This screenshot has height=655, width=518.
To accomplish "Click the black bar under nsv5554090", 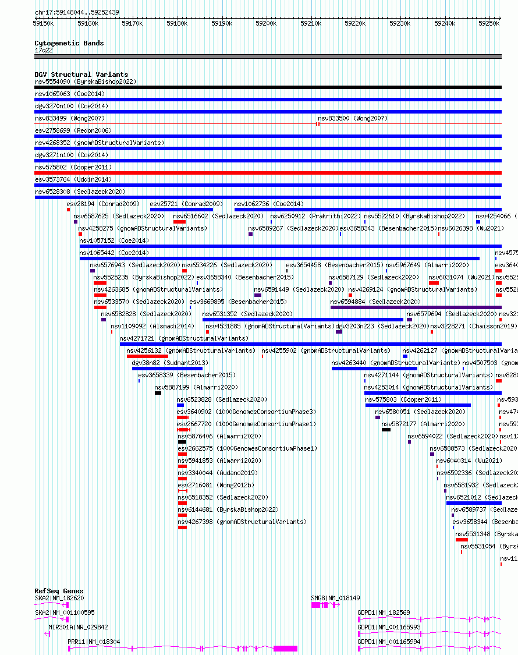I will pyautogui.click(x=268, y=87).
